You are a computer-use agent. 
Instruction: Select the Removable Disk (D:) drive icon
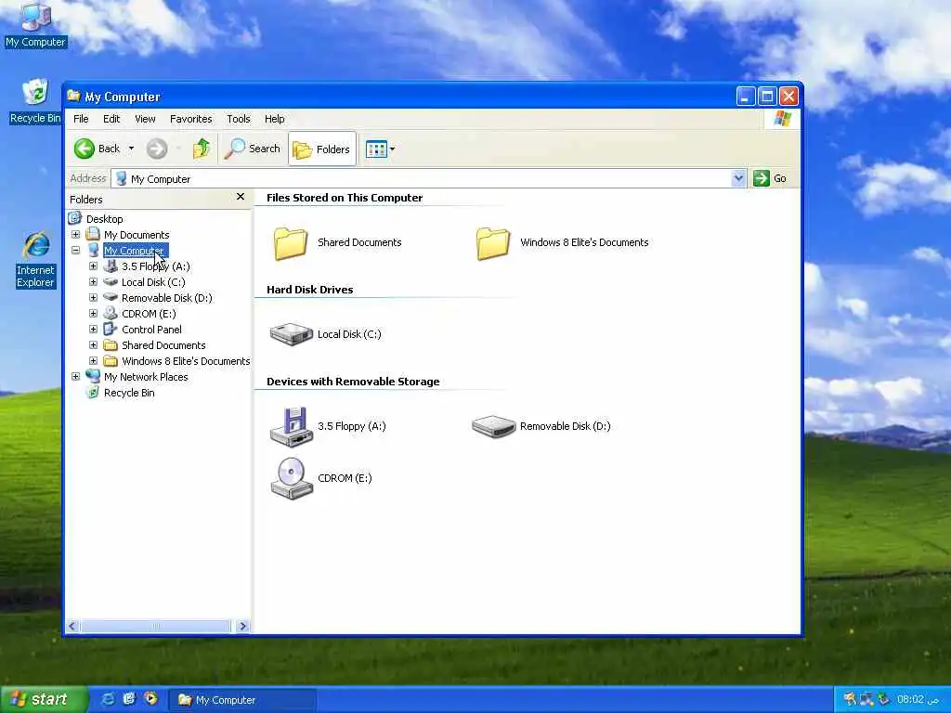[x=493, y=426]
